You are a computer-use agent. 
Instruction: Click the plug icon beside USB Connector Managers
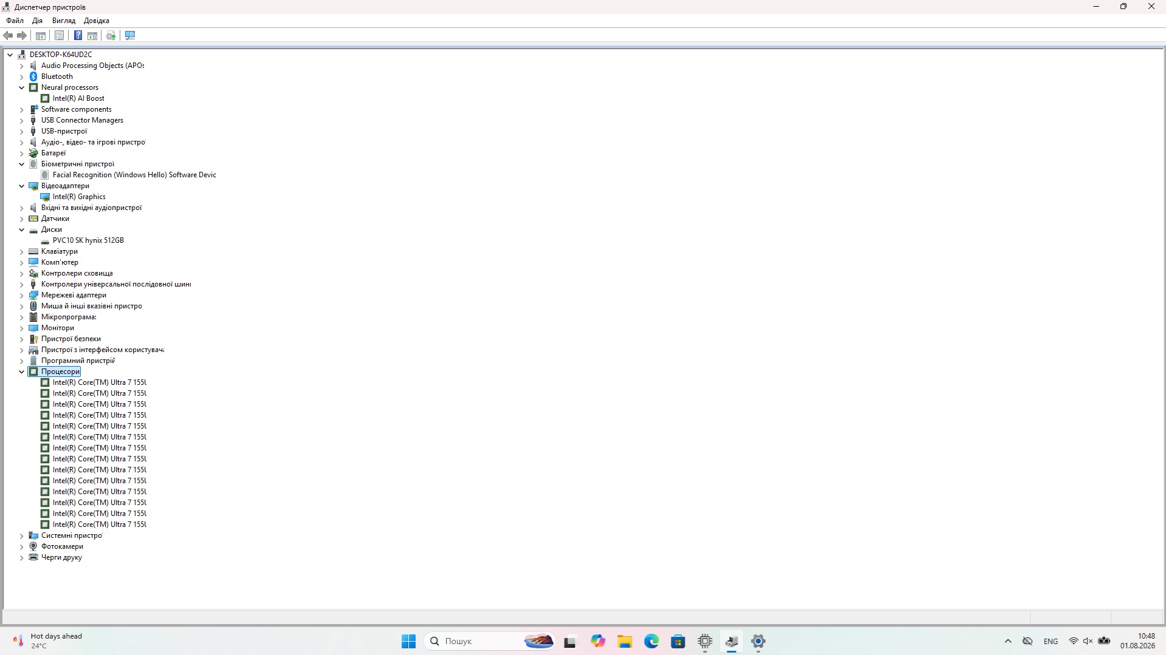33,120
